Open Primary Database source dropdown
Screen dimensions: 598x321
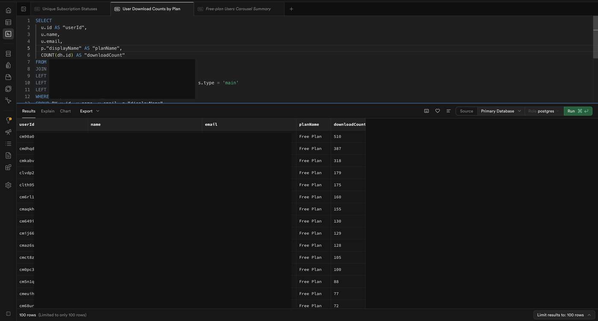point(501,111)
